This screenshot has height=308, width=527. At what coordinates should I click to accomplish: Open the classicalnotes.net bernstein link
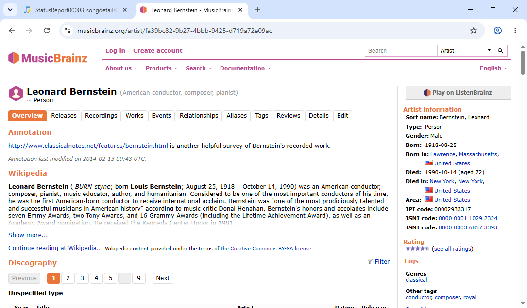pyautogui.click(x=88, y=146)
